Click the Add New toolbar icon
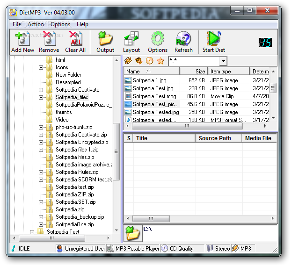The width and height of the screenshot is (291, 266). pyautogui.click(x=22, y=38)
